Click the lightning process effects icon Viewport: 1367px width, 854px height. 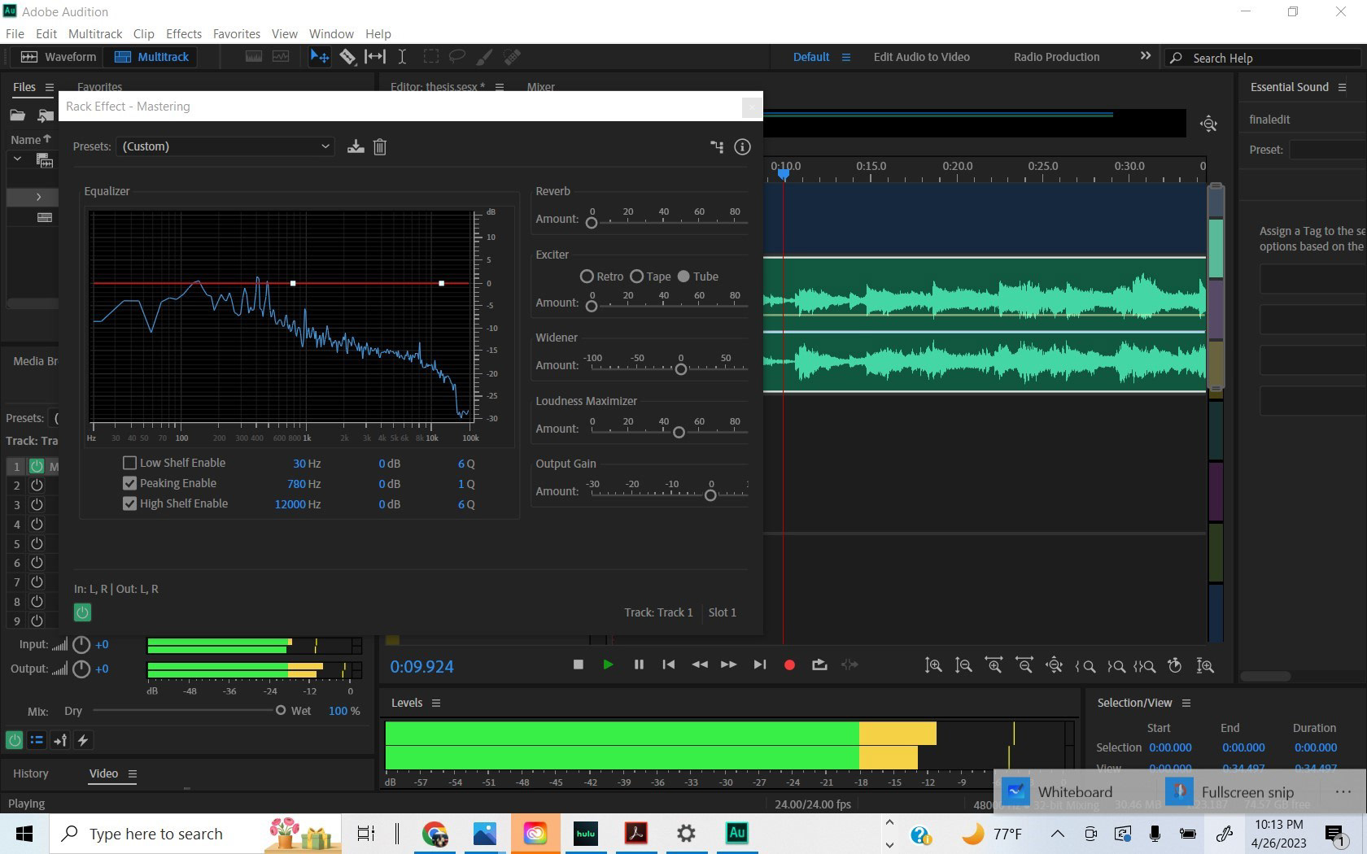[x=82, y=740]
